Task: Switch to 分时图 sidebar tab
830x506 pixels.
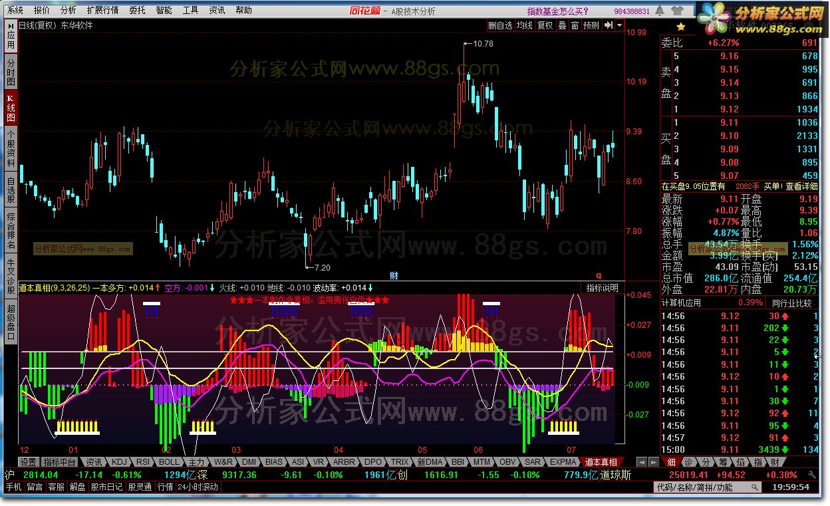Action: 11,72
